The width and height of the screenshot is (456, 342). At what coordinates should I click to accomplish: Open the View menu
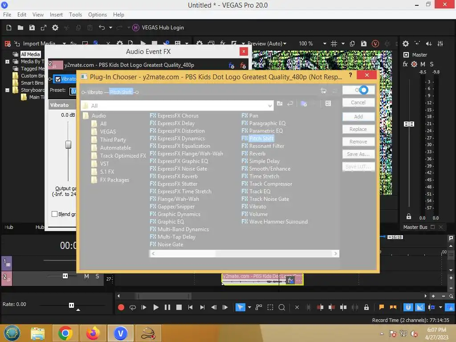38,15
